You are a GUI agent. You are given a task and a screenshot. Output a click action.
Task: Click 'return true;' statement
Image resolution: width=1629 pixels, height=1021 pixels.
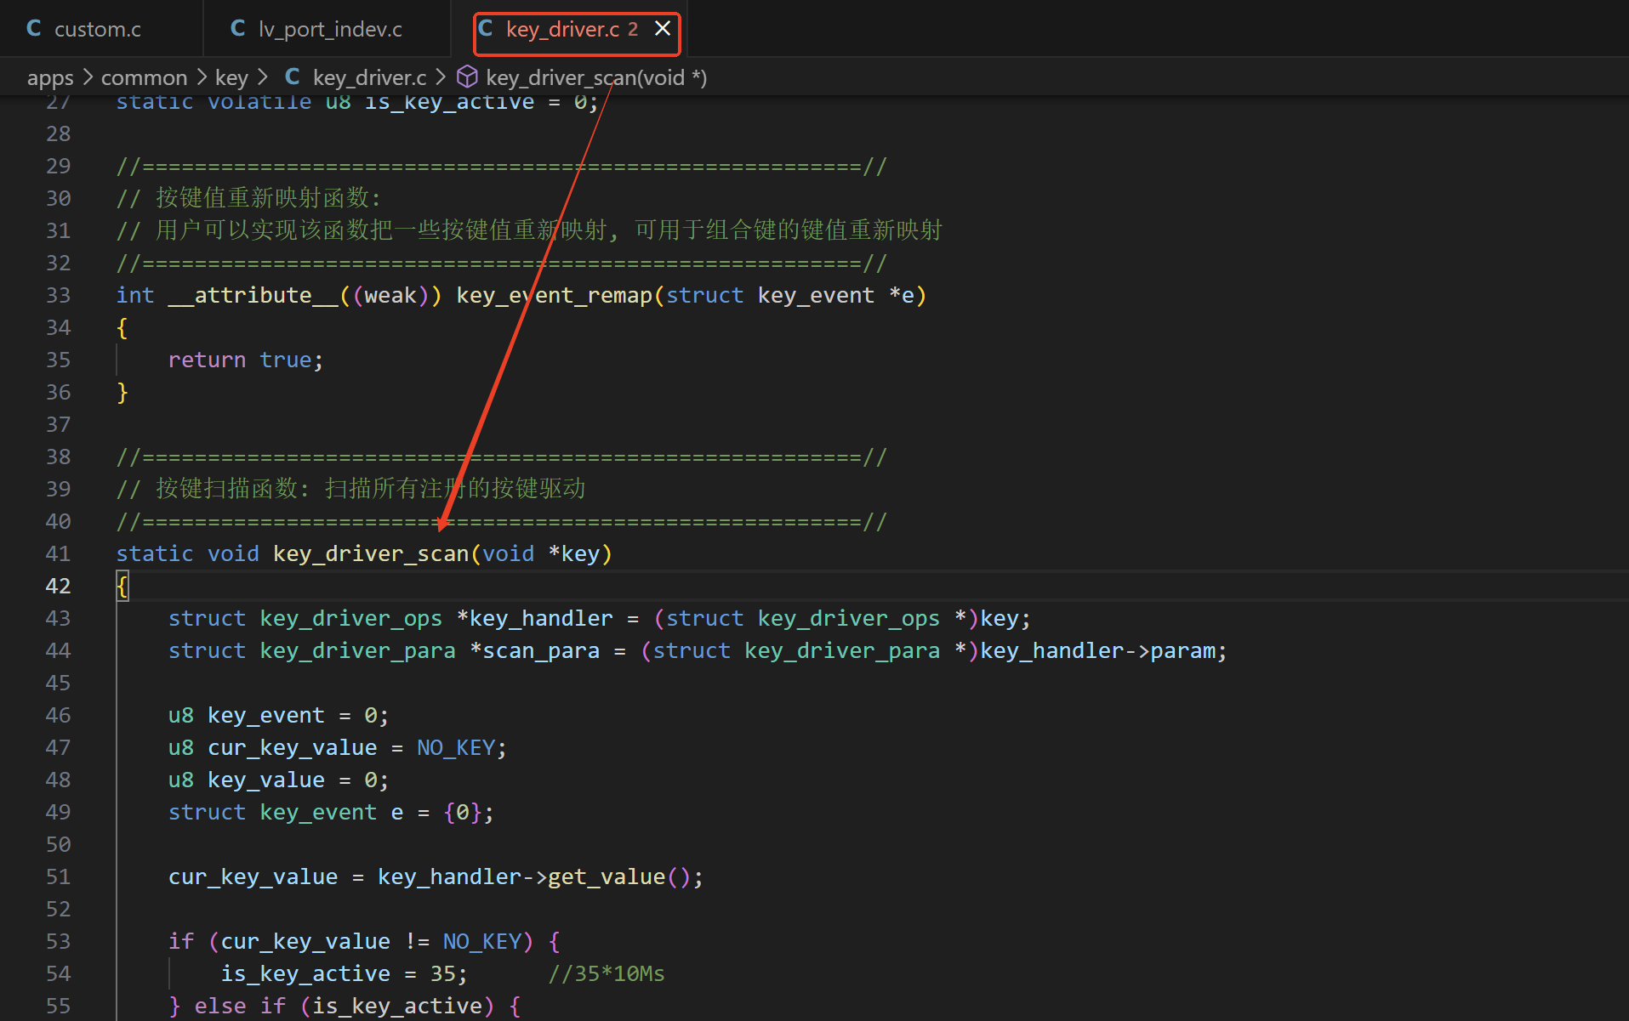pos(246,360)
